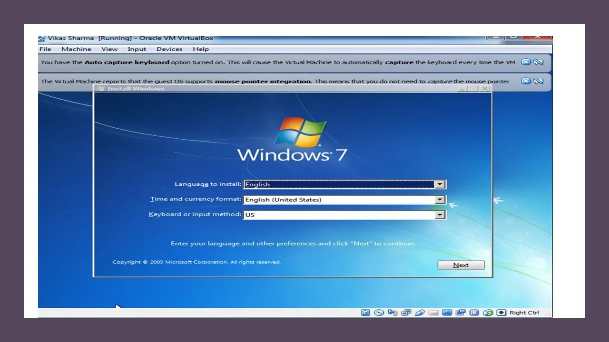Viewport: 609px width, 342px height.
Task: Click the 'Keyboard or input method:' label
Action: [195, 214]
